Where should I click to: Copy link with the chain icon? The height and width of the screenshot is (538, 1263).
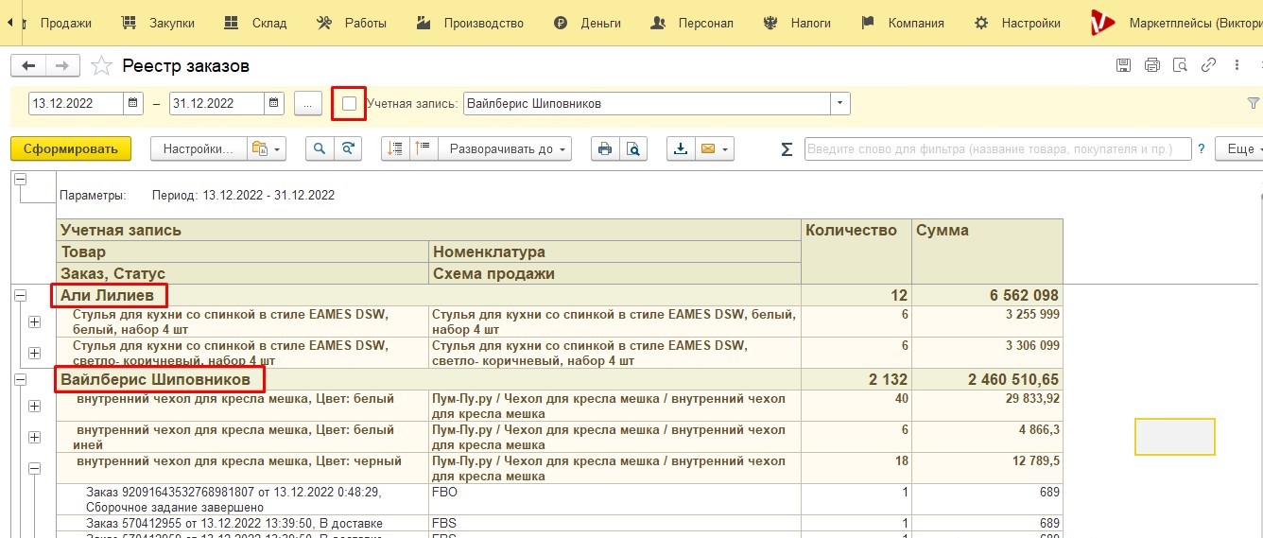tap(1208, 65)
